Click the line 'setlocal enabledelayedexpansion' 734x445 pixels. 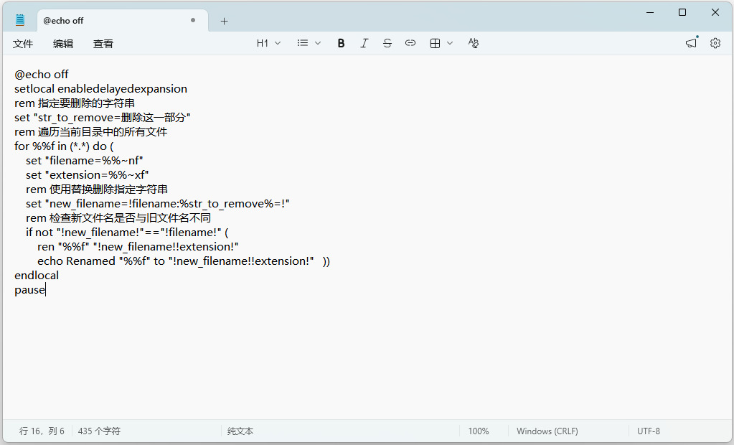[100, 88]
